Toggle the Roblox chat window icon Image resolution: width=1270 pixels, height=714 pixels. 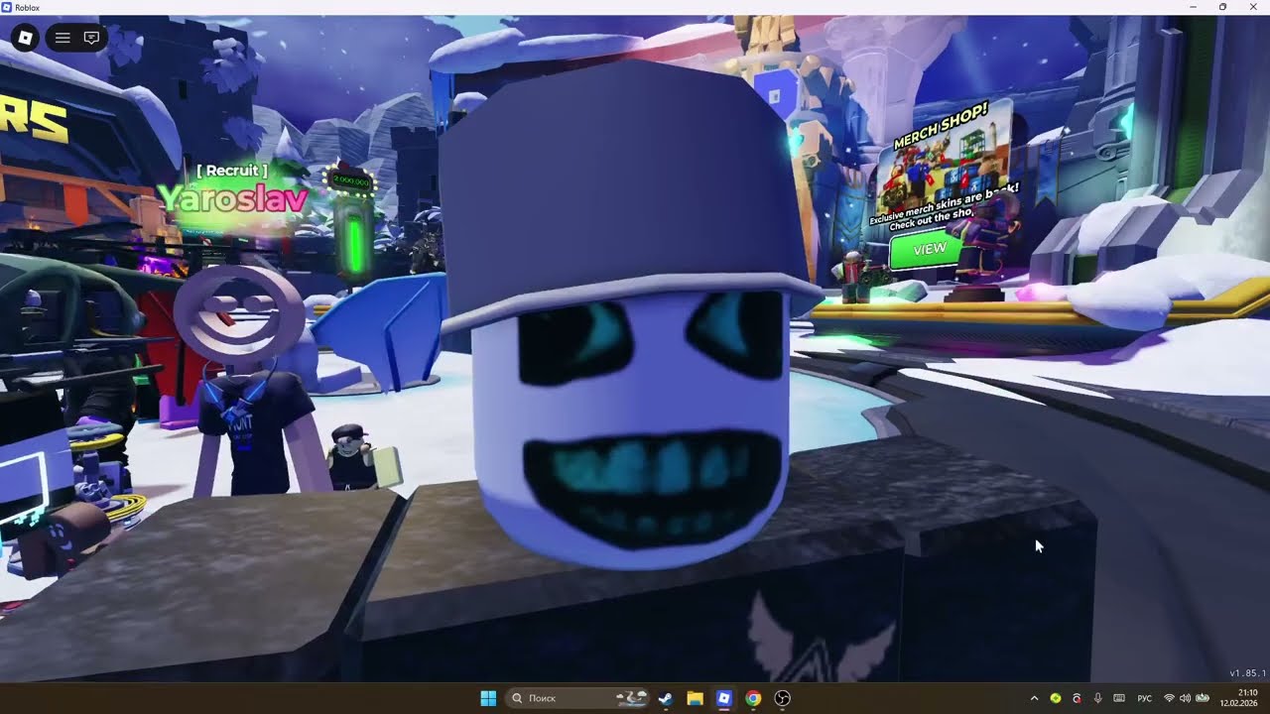pos(91,38)
